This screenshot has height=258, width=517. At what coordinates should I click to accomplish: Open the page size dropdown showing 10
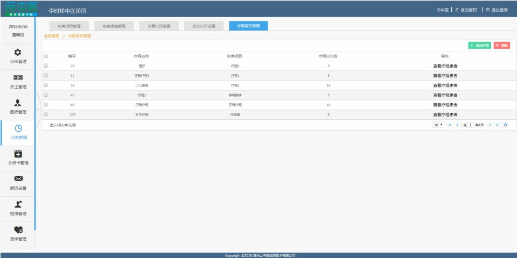pos(438,125)
